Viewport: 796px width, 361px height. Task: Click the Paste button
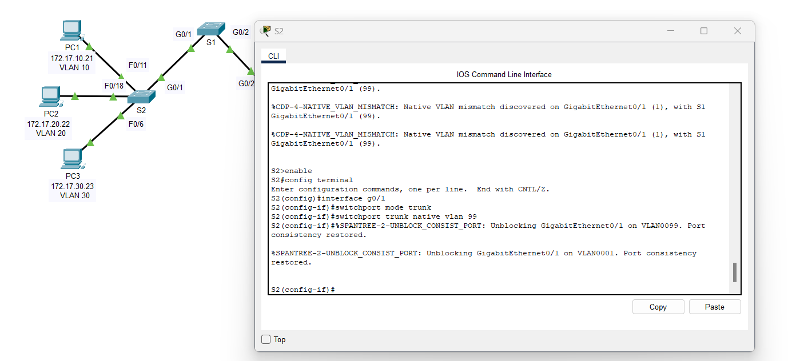pos(714,307)
